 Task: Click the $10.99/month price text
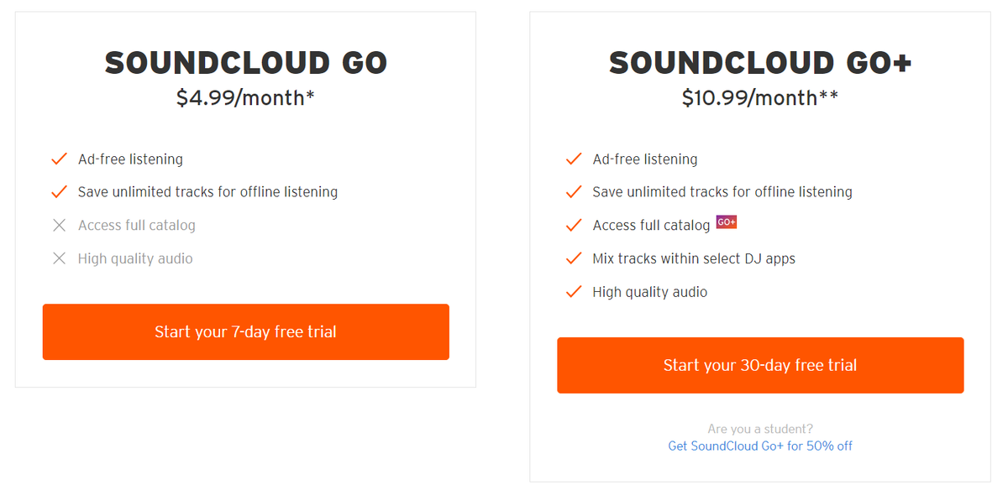[x=760, y=98]
